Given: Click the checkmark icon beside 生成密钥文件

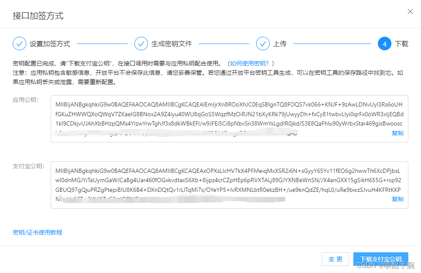Looking at the screenshot, I should point(141,44).
